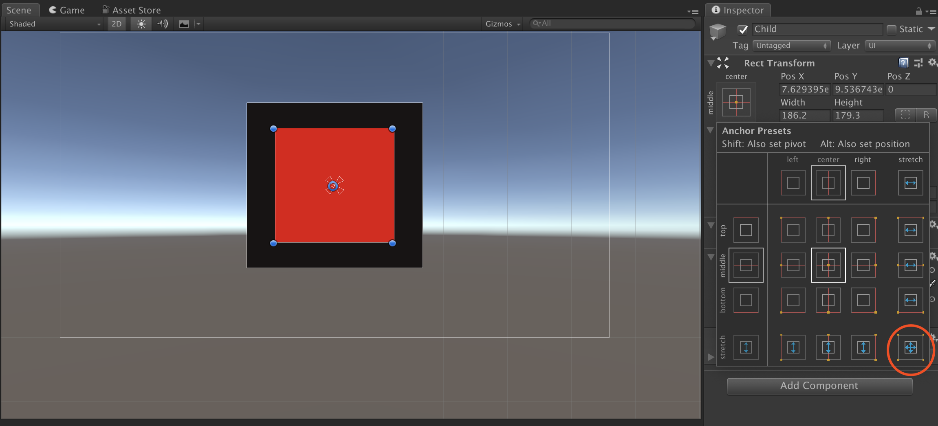The image size is (938, 426).
Task: Lock the Inspector with the padlock icon
Action: 918,11
